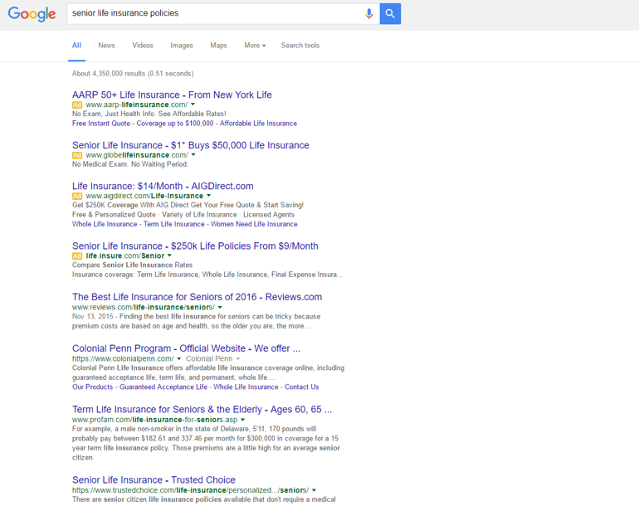Click the voice search microphone icon
Screen dimensions: 639x506
pyautogui.click(x=369, y=13)
